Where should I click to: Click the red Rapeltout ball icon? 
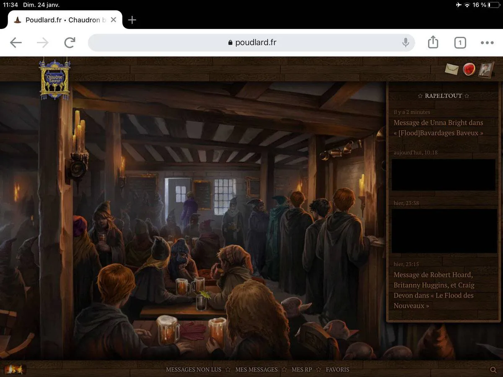[x=469, y=69]
